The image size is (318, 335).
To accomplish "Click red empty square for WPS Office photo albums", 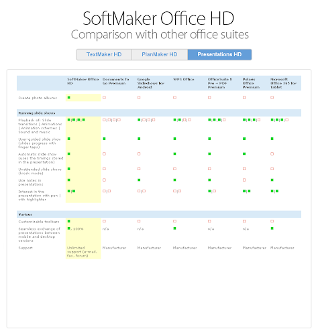I will [x=174, y=97].
